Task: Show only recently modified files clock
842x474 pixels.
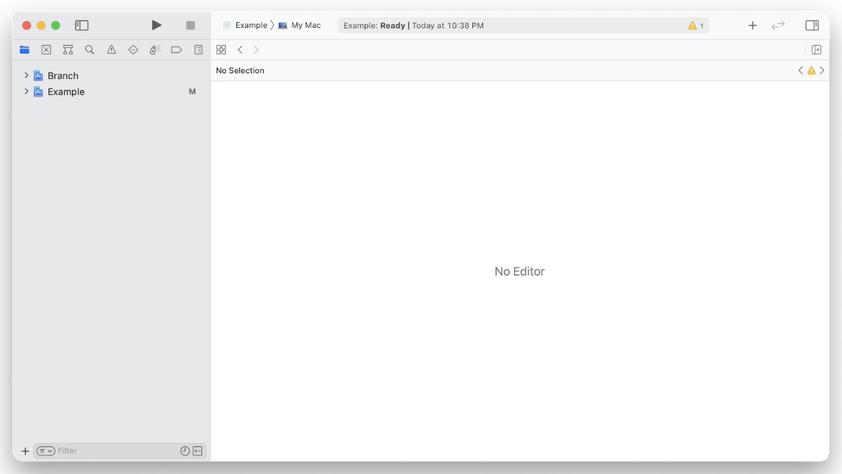Action: click(185, 451)
